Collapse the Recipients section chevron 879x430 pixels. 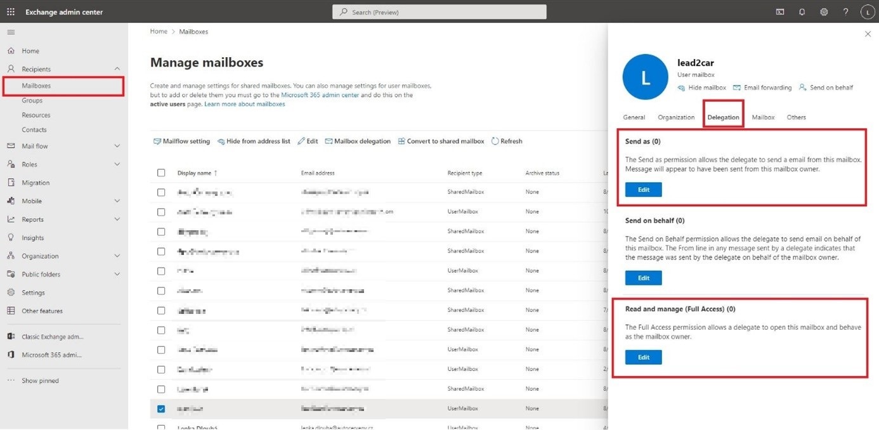(x=117, y=68)
